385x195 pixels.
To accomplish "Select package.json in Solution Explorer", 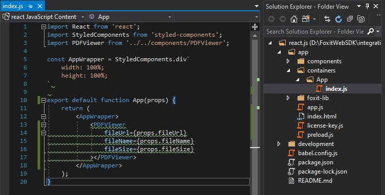I will [x=315, y=162].
